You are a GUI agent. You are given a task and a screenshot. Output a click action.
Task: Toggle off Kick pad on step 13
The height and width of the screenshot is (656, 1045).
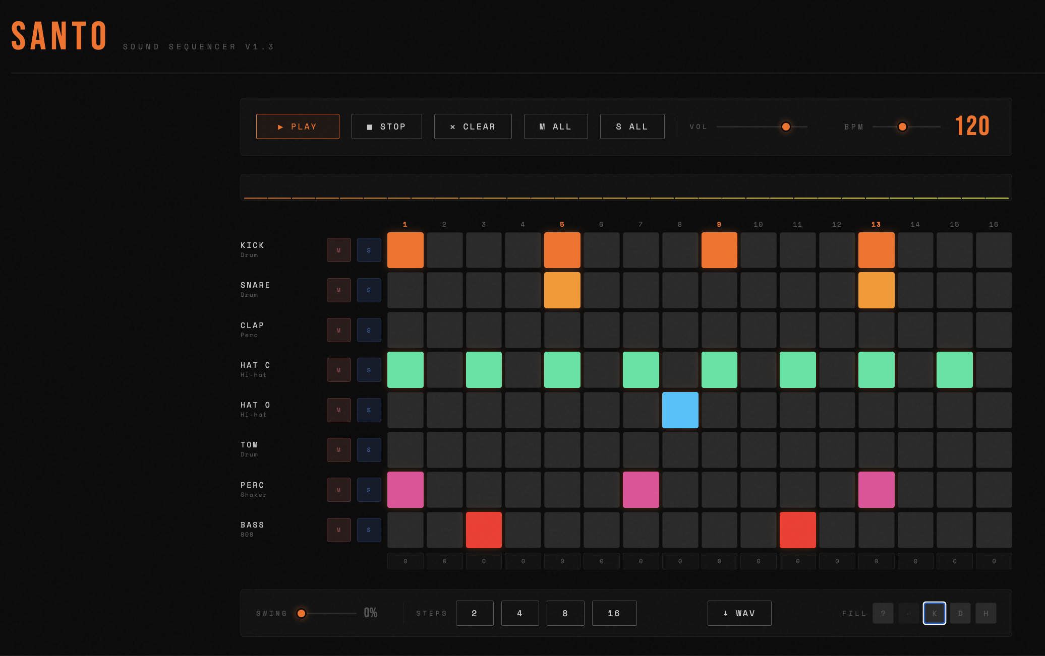click(877, 250)
